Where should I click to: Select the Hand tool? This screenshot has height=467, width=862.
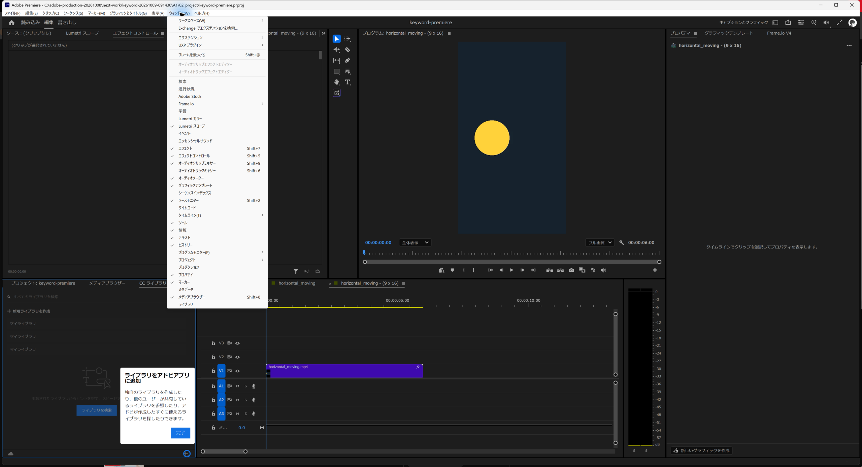point(336,82)
